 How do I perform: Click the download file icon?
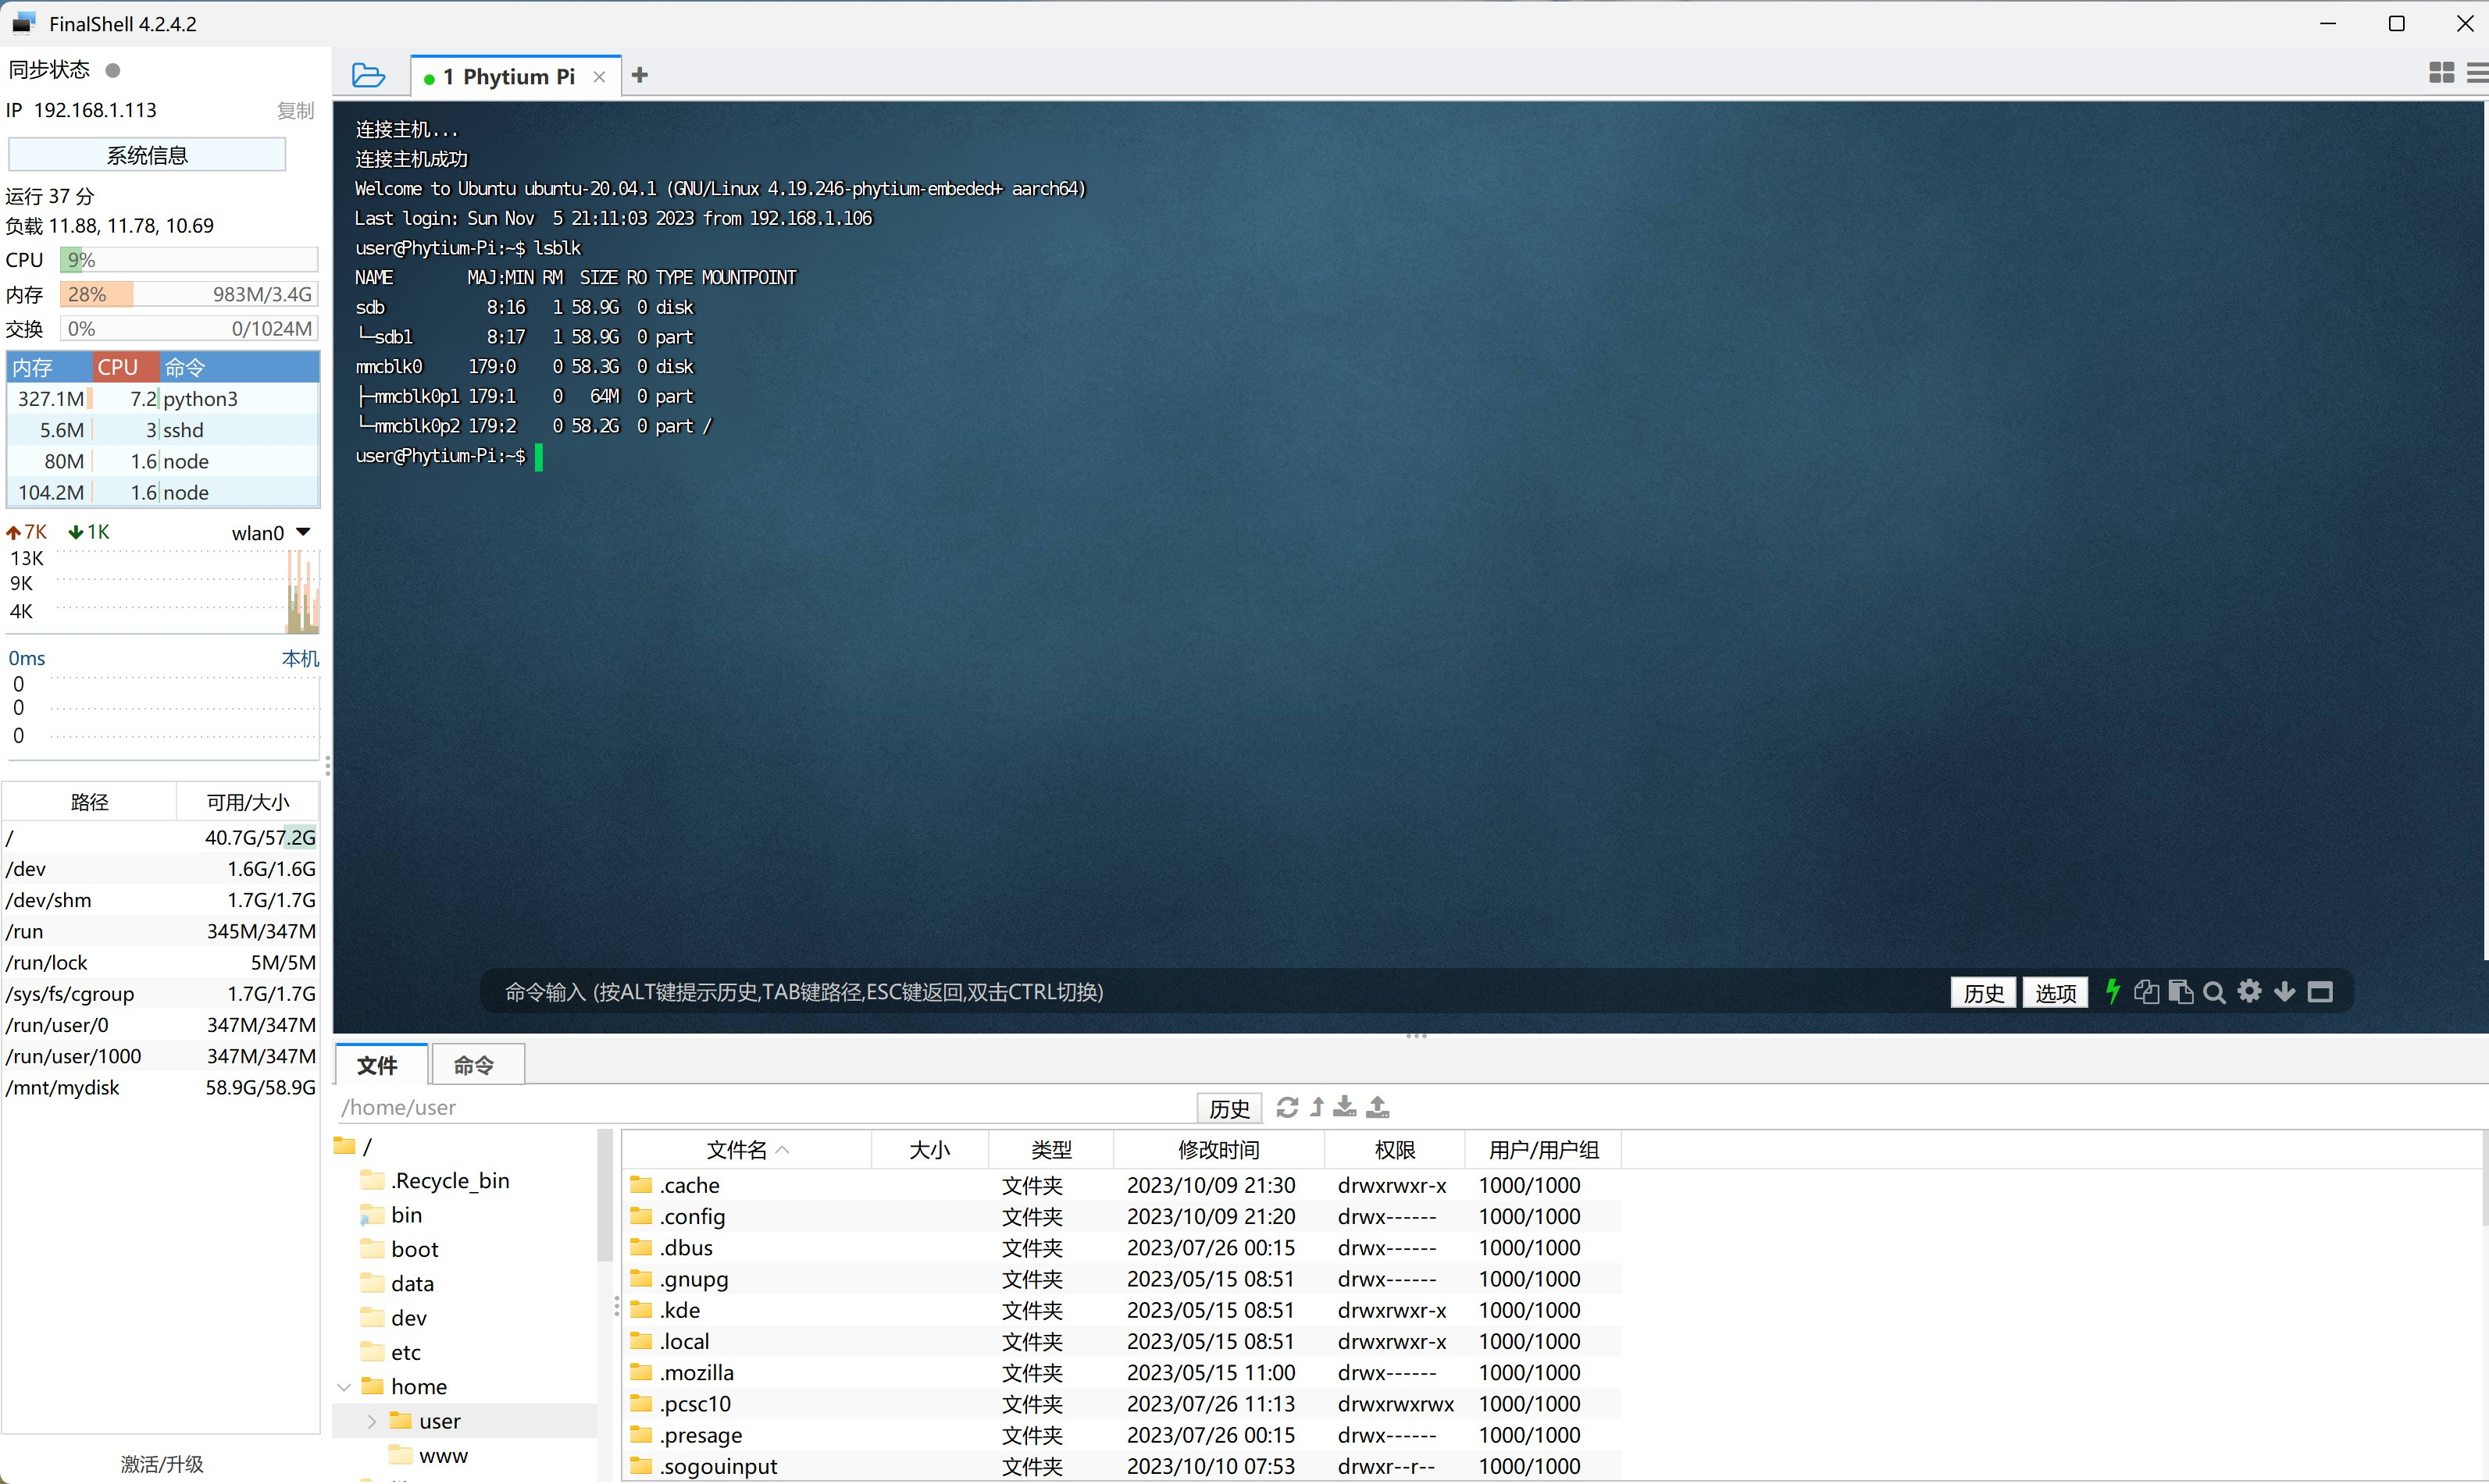1346,1107
